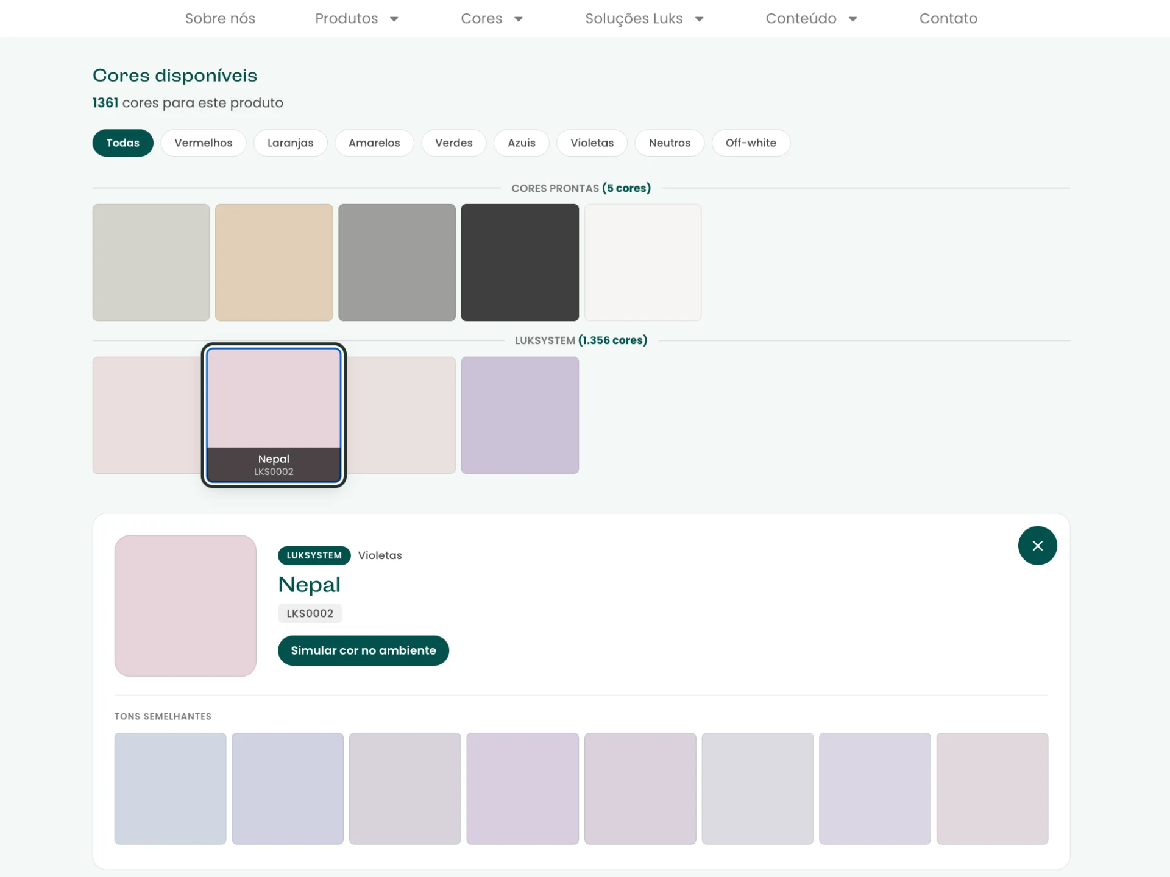Screen dimensions: 1170x877
Task: Select the lavender Luksystem swatch
Action: pyautogui.click(x=520, y=415)
